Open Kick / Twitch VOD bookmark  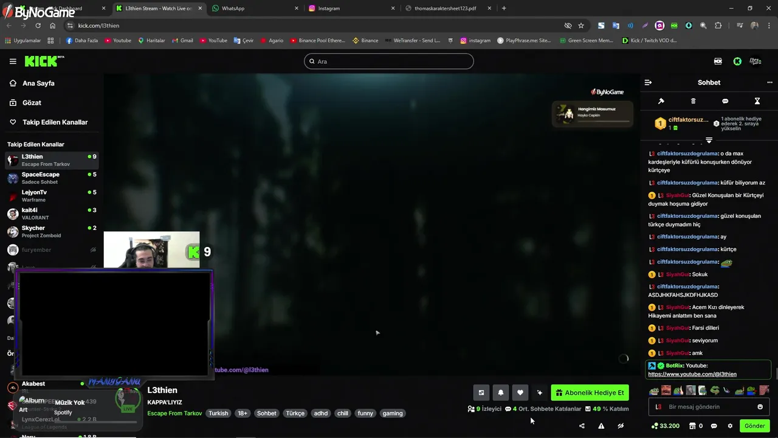tap(649, 41)
